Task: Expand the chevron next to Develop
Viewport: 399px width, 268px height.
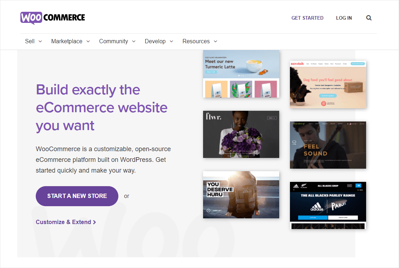Action: [172, 41]
